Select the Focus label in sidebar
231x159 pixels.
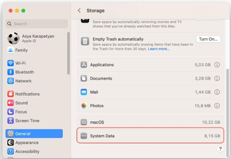[x=21, y=112]
